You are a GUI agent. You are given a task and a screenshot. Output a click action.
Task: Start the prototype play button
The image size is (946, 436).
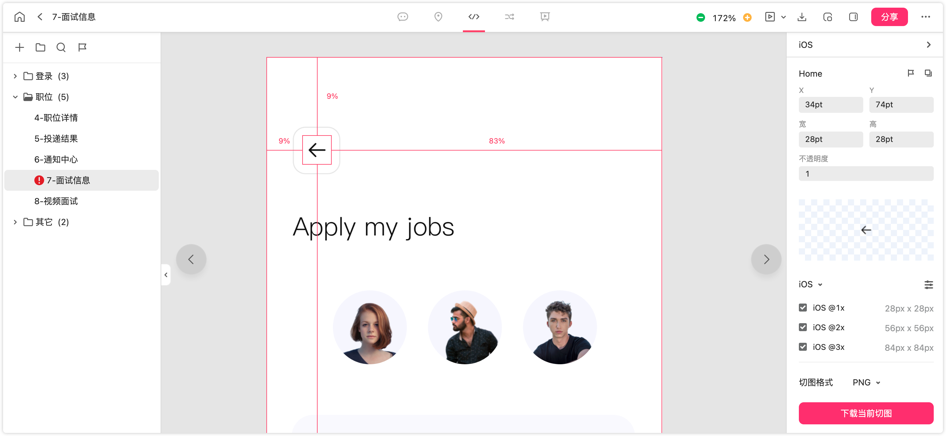click(x=770, y=17)
